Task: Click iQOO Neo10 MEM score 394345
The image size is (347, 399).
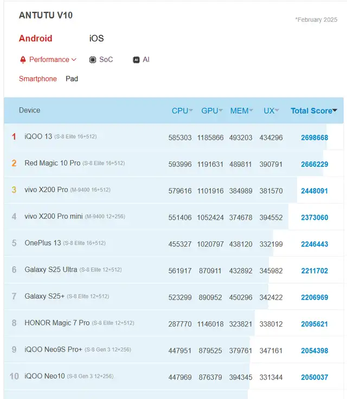Action: (x=241, y=377)
